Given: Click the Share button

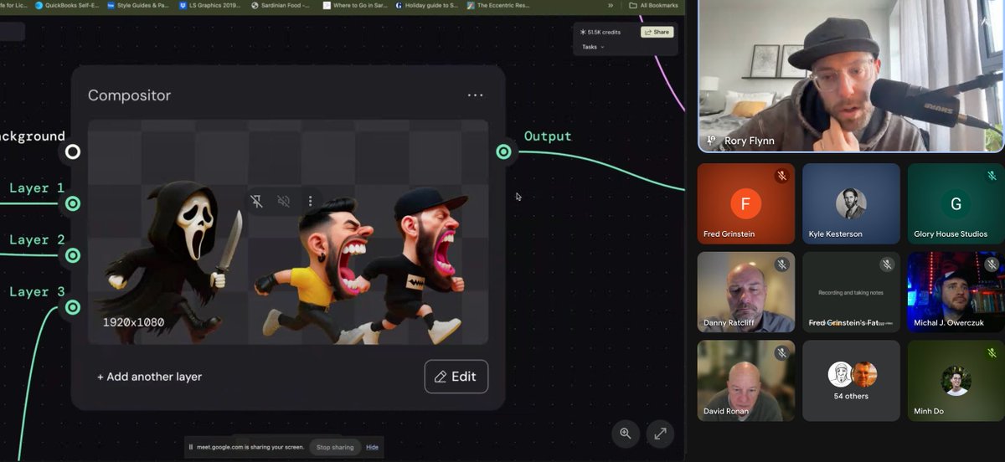Looking at the screenshot, I should [x=657, y=32].
